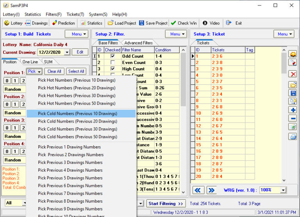This screenshot has width=300, height=217.
Task: Click the SamP3P4 app title icon
Action: tap(6, 5)
